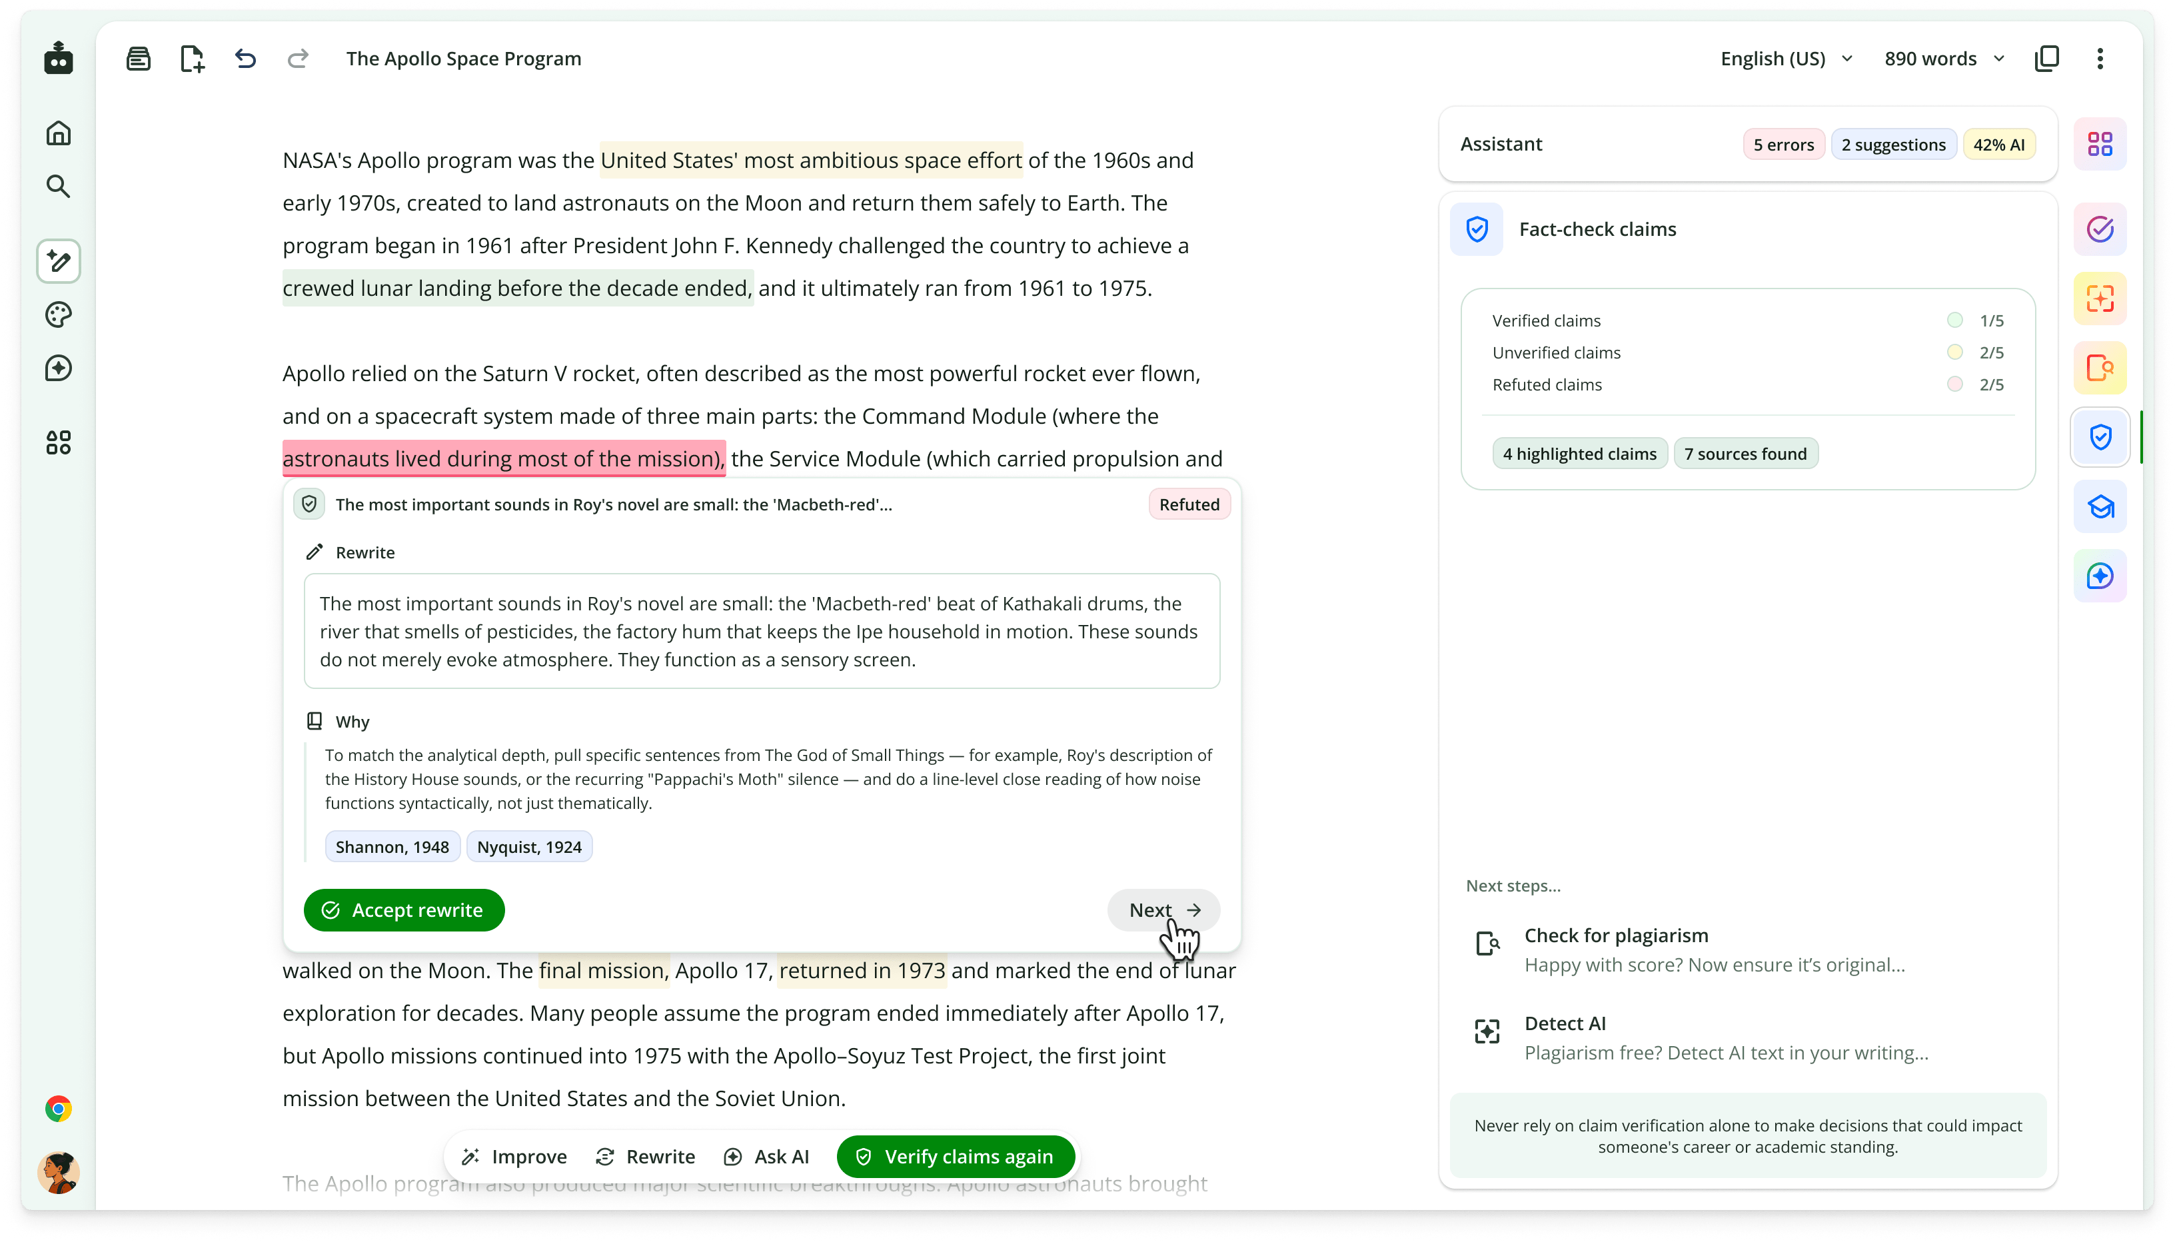
Task: Accept the rewrite suggestion
Action: [x=403, y=910]
